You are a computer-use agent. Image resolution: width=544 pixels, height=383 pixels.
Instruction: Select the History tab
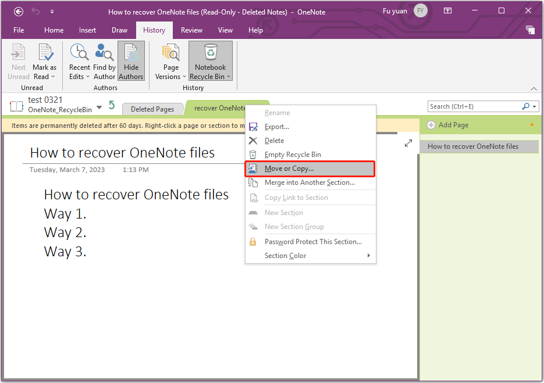coord(154,30)
